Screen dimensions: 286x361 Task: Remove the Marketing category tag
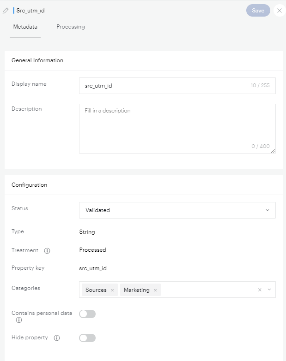pyautogui.click(x=155, y=290)
